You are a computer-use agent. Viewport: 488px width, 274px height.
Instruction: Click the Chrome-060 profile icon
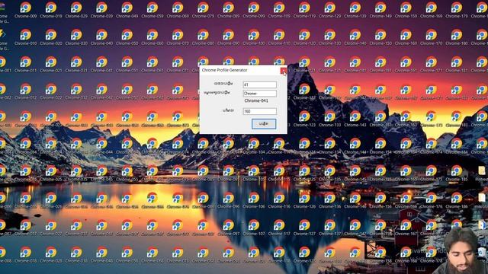point(152,37)
